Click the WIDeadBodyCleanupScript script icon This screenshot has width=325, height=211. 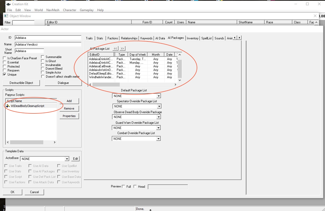[8, 106]
